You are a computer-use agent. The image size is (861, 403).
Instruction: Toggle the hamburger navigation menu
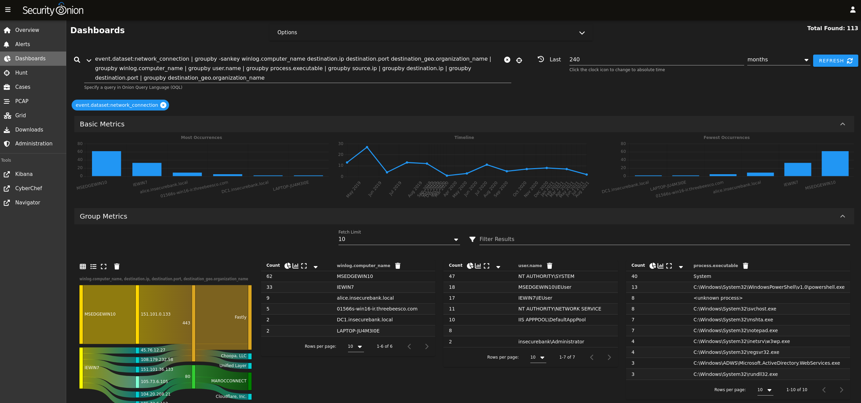tap(8, 10)
